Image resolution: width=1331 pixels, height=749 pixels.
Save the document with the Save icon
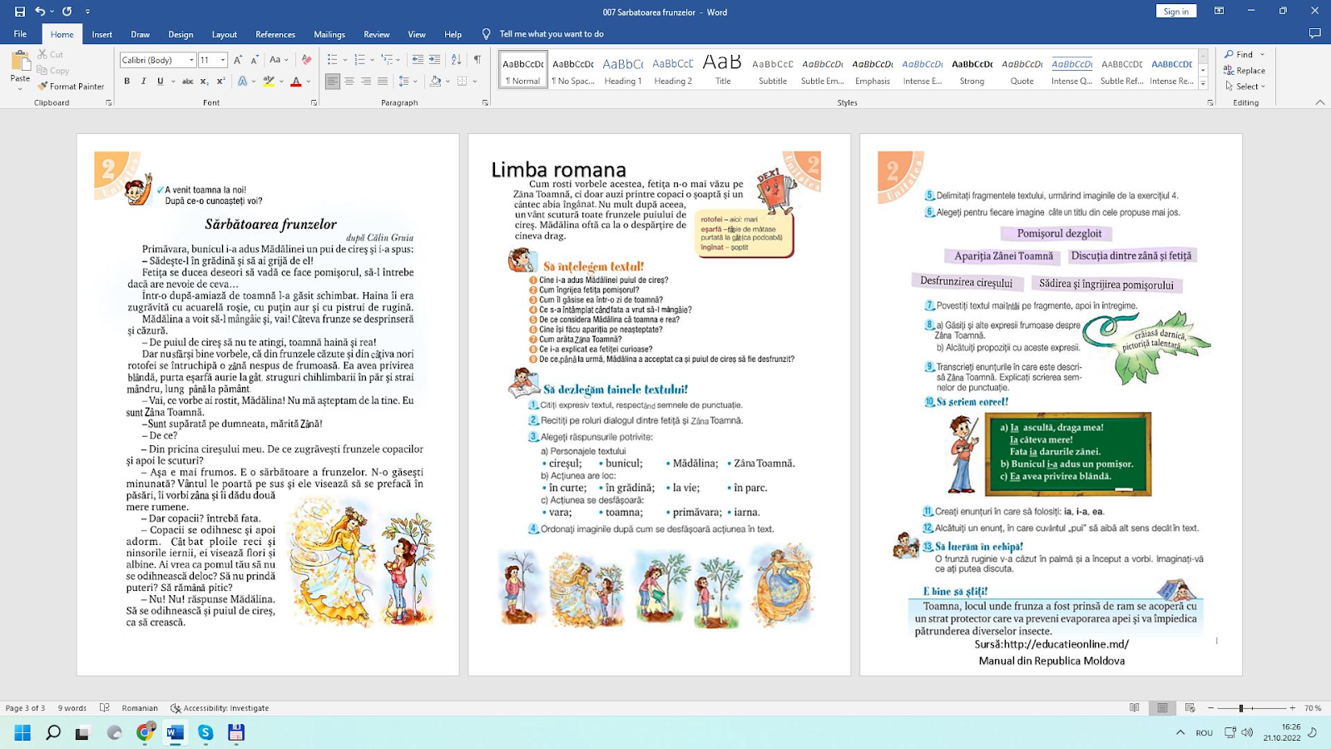pos(19,12)
